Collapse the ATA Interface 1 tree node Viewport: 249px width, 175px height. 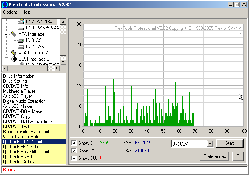click(x=7, y=34)
